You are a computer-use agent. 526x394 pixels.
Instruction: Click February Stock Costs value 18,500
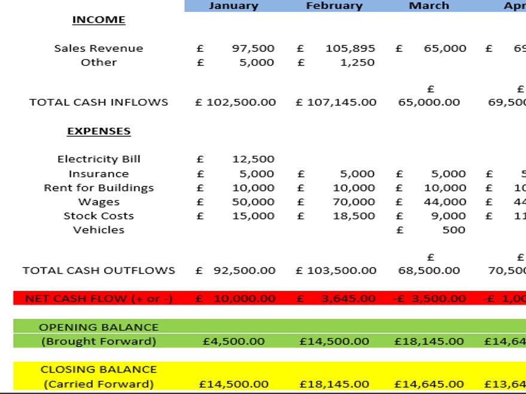(x=354, y=216)
